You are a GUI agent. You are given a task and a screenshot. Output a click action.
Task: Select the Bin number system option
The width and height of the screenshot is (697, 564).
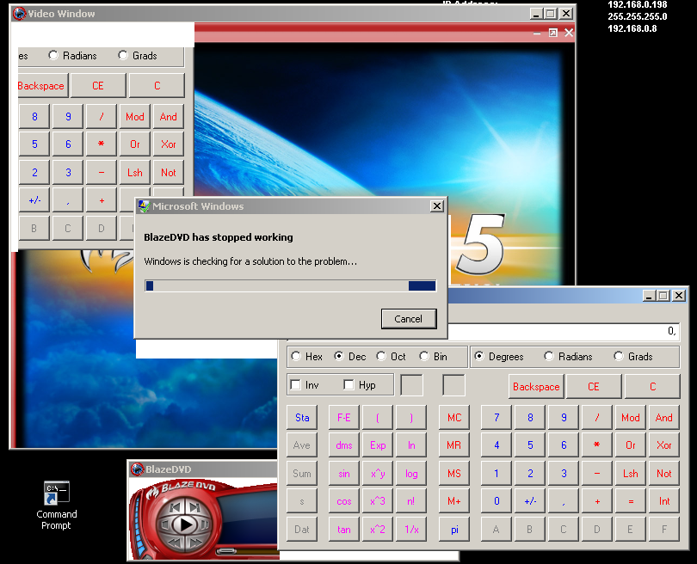(424, 357)
